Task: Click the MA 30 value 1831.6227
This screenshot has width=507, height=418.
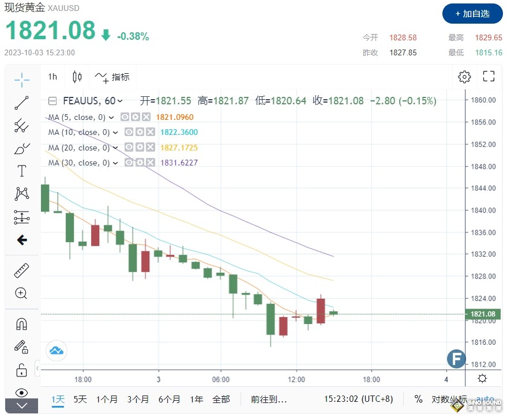Action: coord(179,163)
